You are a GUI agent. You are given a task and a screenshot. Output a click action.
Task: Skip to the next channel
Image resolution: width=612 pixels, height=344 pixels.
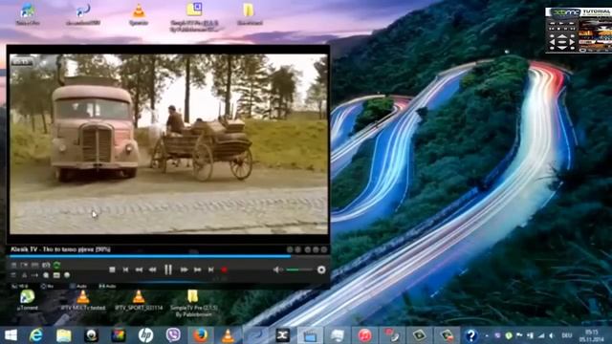pyautogui.click(x=210, y=269)
